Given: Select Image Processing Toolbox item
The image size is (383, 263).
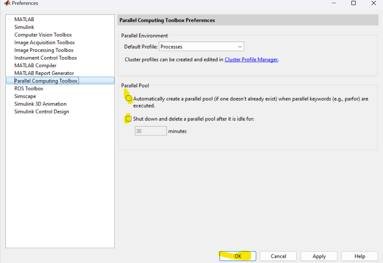Looking at the screenshot, I should click(x=44, y=50).
